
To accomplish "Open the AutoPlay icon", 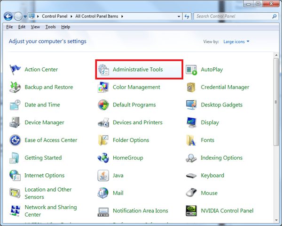I will click(191, 70).
